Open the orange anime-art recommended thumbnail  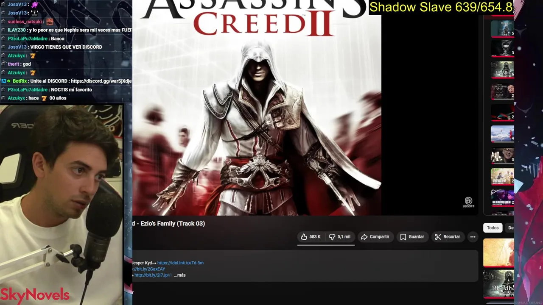coord(498,253)
